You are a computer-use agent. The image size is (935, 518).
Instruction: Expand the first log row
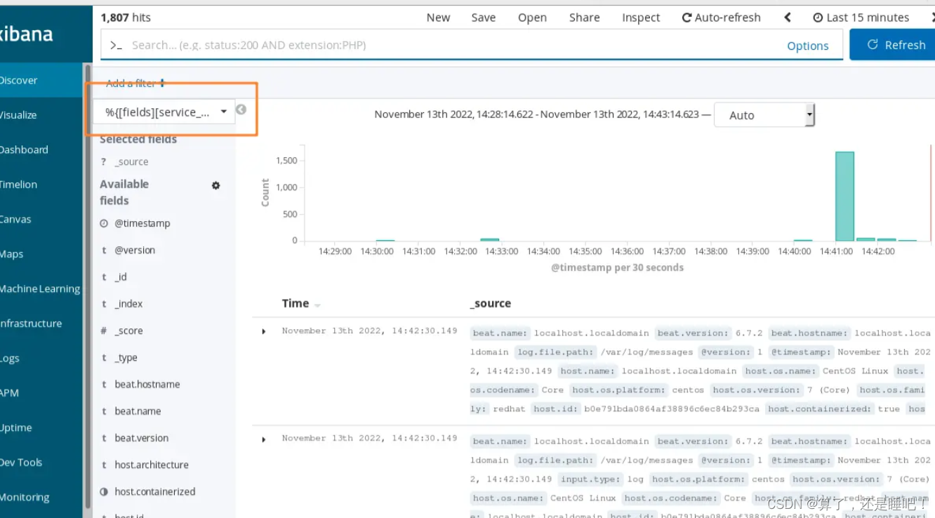tap(264, 331)
